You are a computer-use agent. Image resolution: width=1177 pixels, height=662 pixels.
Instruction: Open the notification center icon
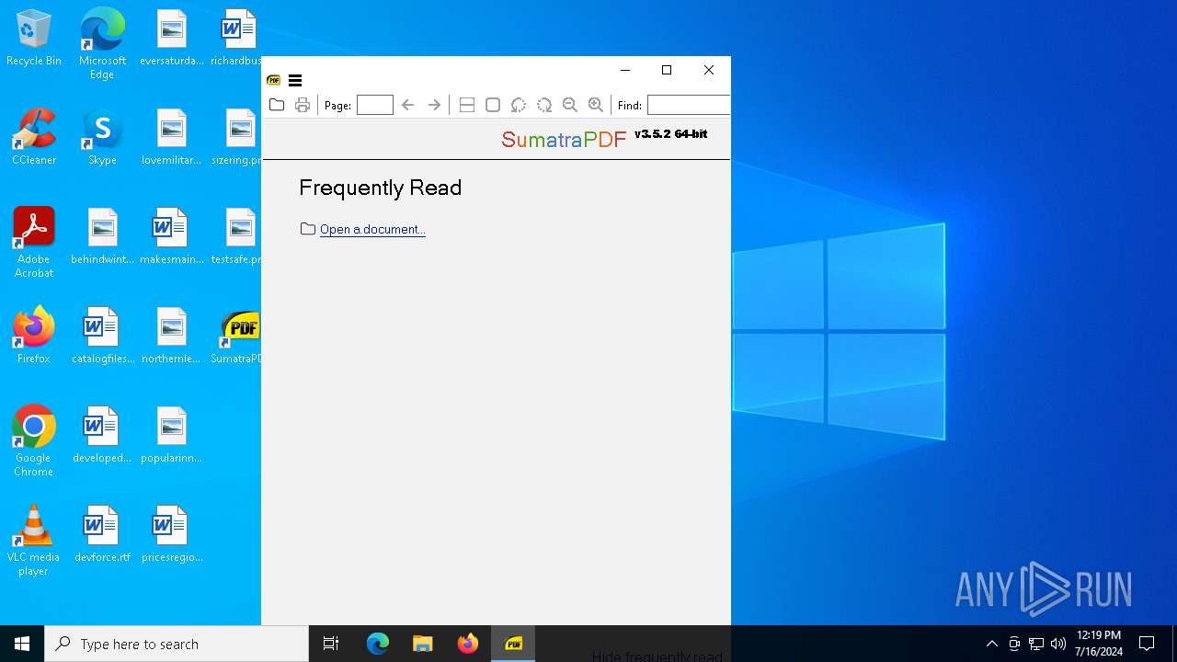[1147, 644]
